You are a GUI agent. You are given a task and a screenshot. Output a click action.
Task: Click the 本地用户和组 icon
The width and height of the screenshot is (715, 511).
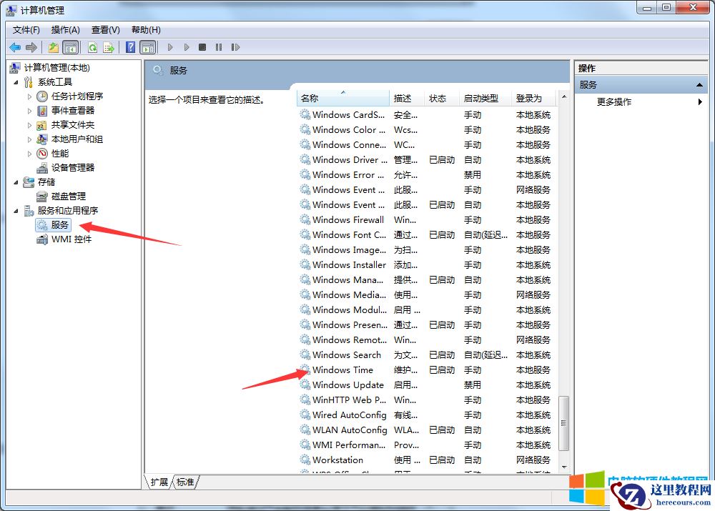point(42,139)
